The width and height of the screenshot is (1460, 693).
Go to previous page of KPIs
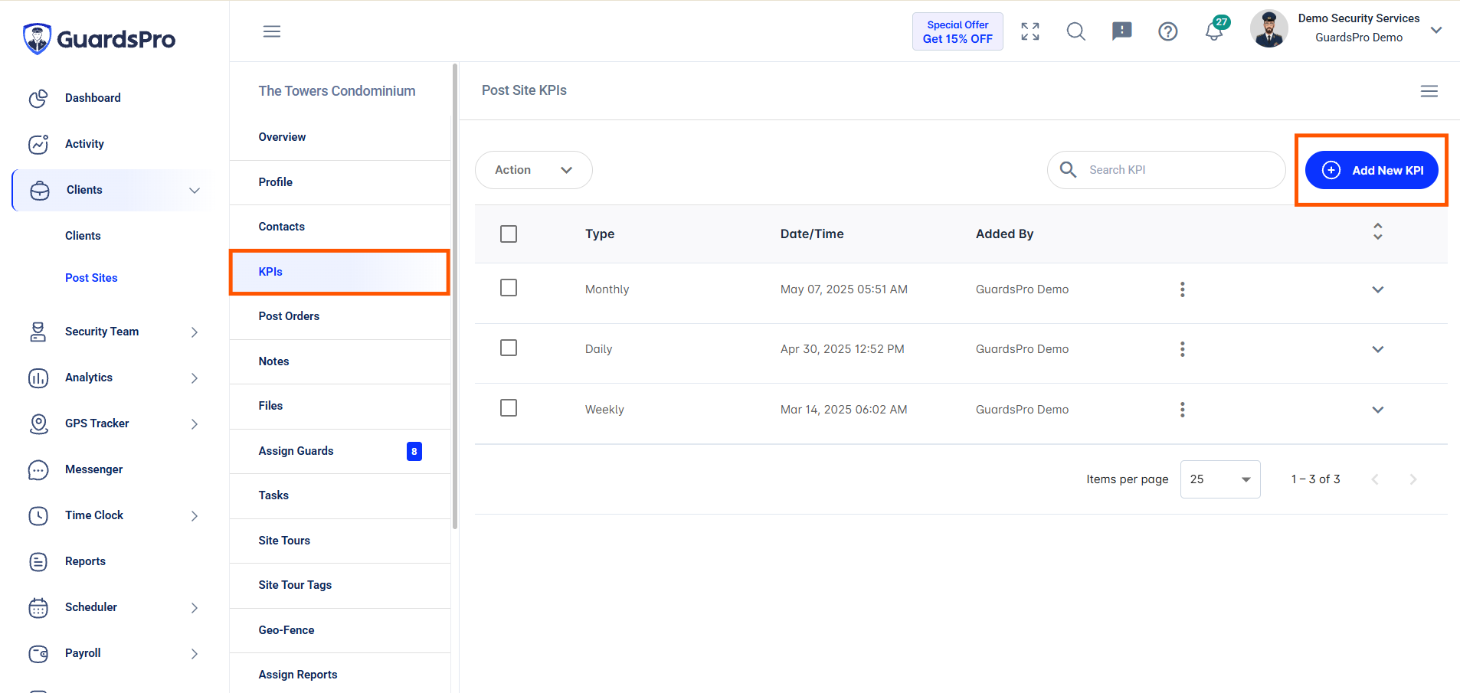pos(1375,479)
